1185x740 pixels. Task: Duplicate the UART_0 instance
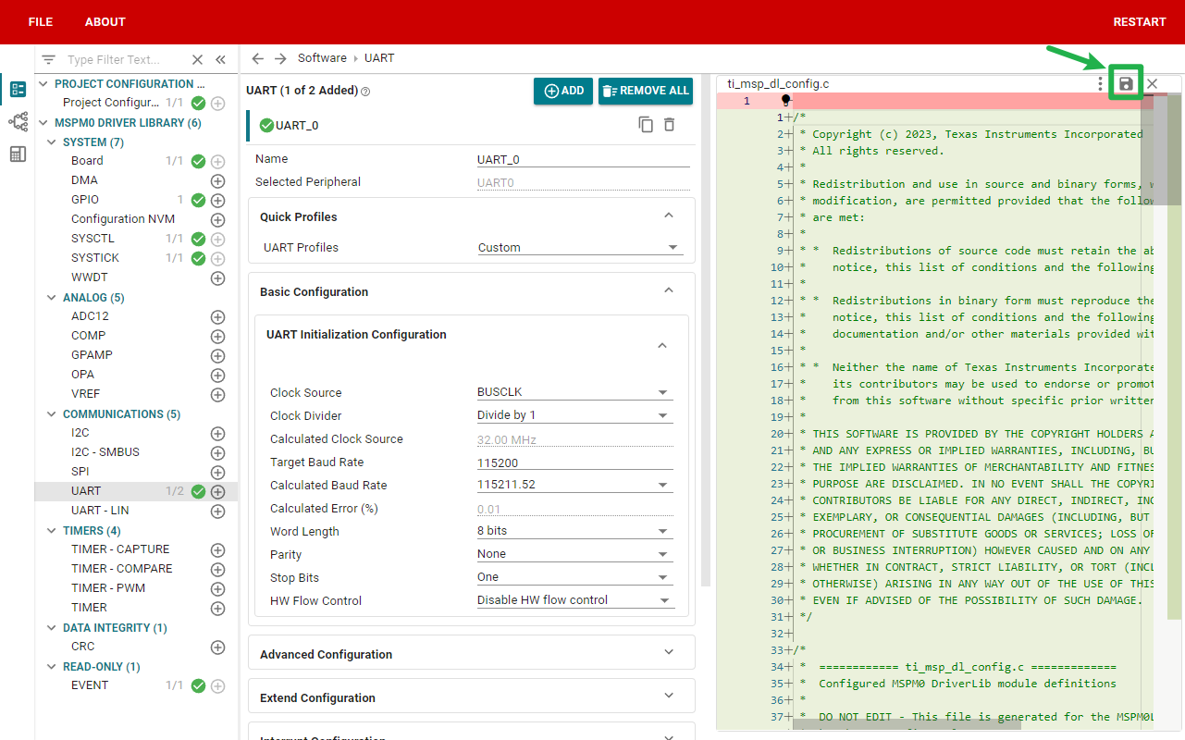click(x=646, y=125)
